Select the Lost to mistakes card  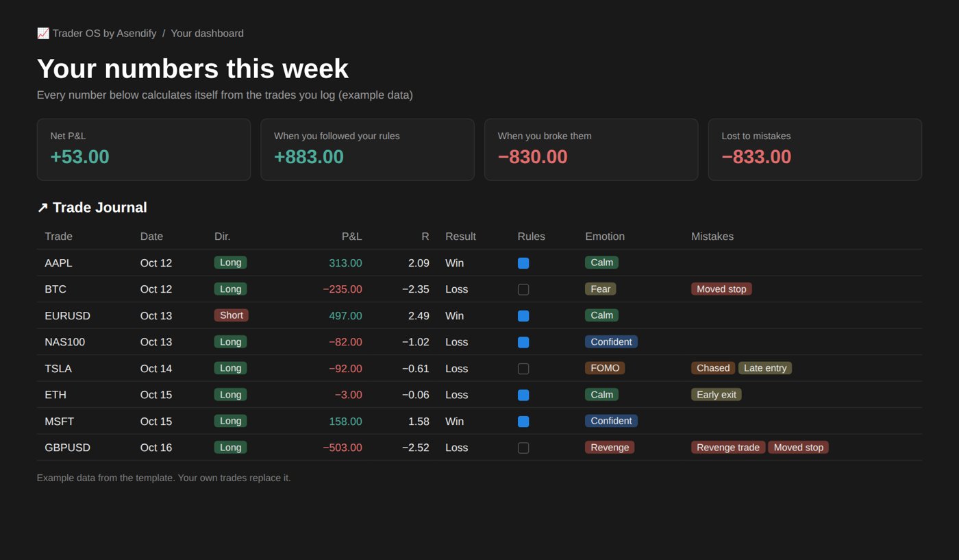coord(815,149)
